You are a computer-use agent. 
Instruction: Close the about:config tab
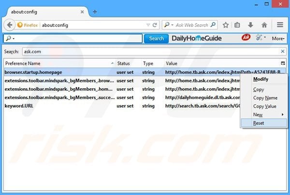click(x=82, y=12)
